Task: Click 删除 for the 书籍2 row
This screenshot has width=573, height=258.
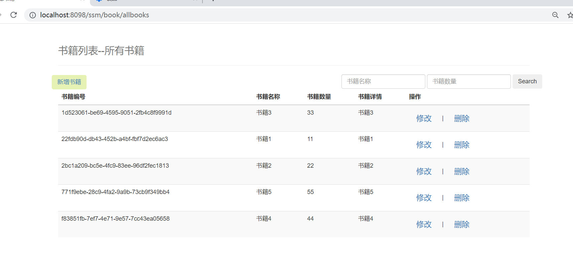Action: click(x=462, y=171)
